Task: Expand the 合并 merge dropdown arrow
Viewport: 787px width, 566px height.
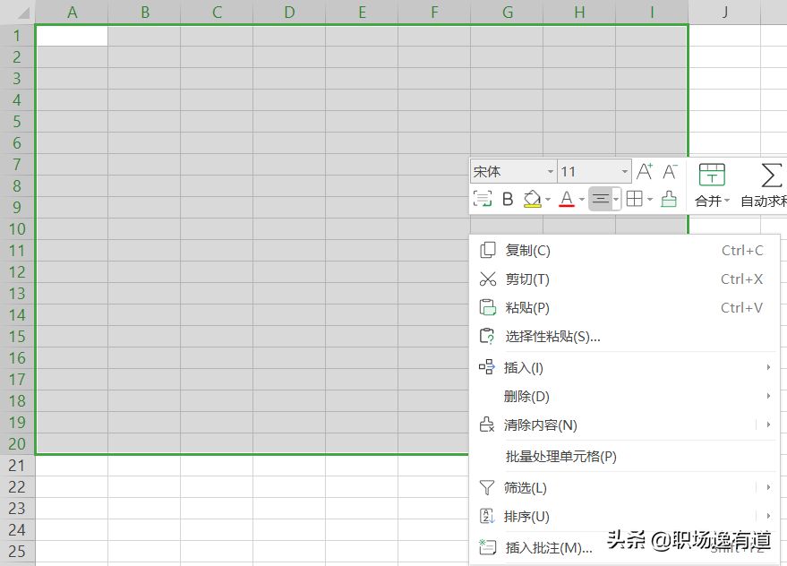Action: pos(727,201)
